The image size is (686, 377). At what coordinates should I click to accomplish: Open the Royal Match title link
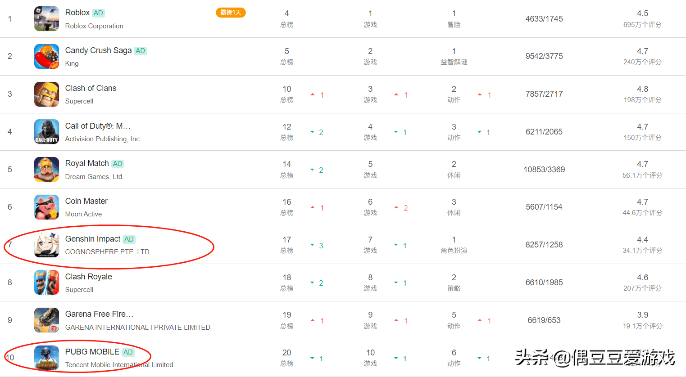[87, 163]
